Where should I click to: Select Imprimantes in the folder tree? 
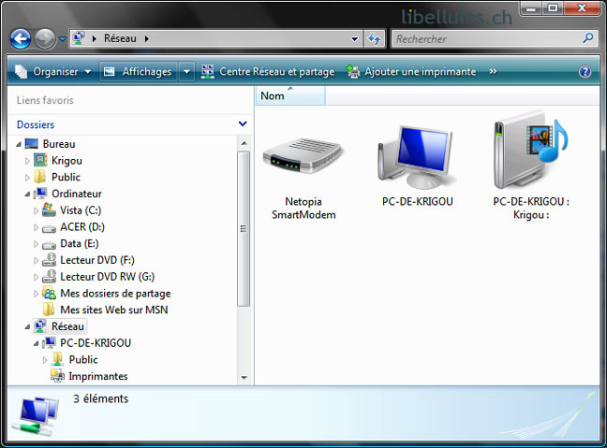click(98, 377)
